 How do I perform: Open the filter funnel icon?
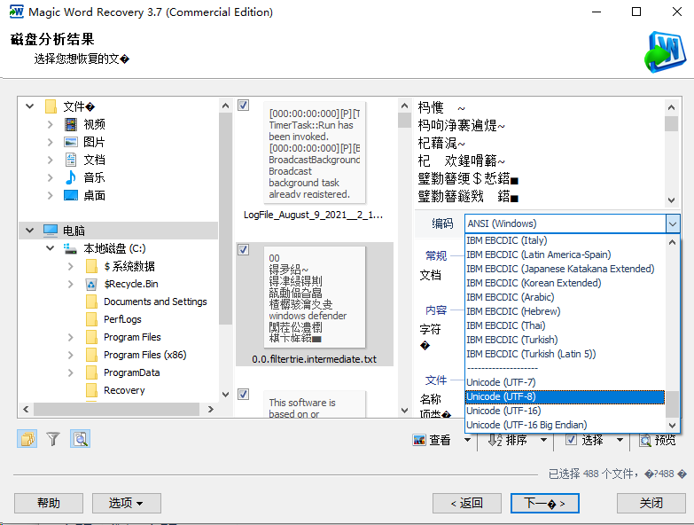53,439
